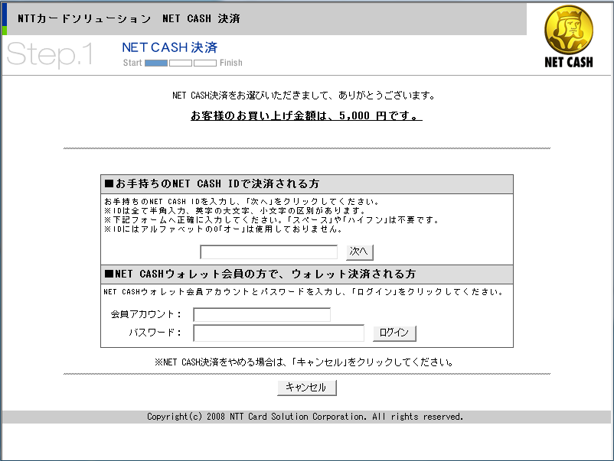Click the 次へ button
The height and width of the screenshot is (461, 614).
point(359,252)
